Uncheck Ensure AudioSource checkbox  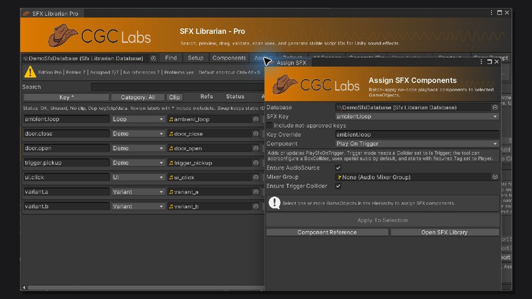tap(338, 168)
